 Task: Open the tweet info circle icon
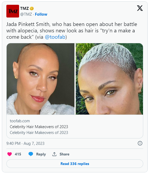pos(140,143)
